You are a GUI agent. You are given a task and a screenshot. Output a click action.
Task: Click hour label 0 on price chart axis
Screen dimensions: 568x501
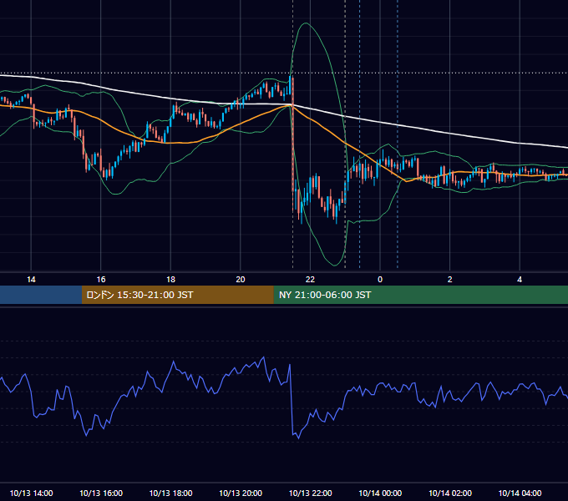pyautogui.click(x=380, y=280)
